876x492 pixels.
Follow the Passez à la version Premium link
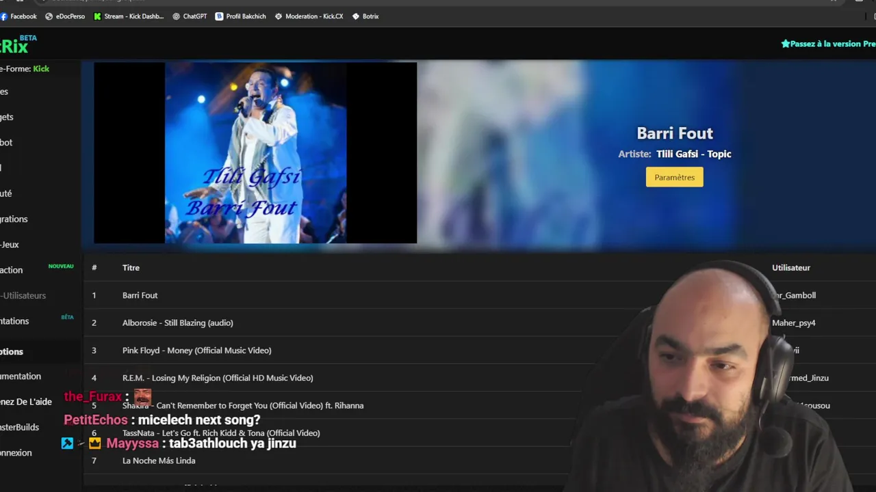(x=828, y=44)
